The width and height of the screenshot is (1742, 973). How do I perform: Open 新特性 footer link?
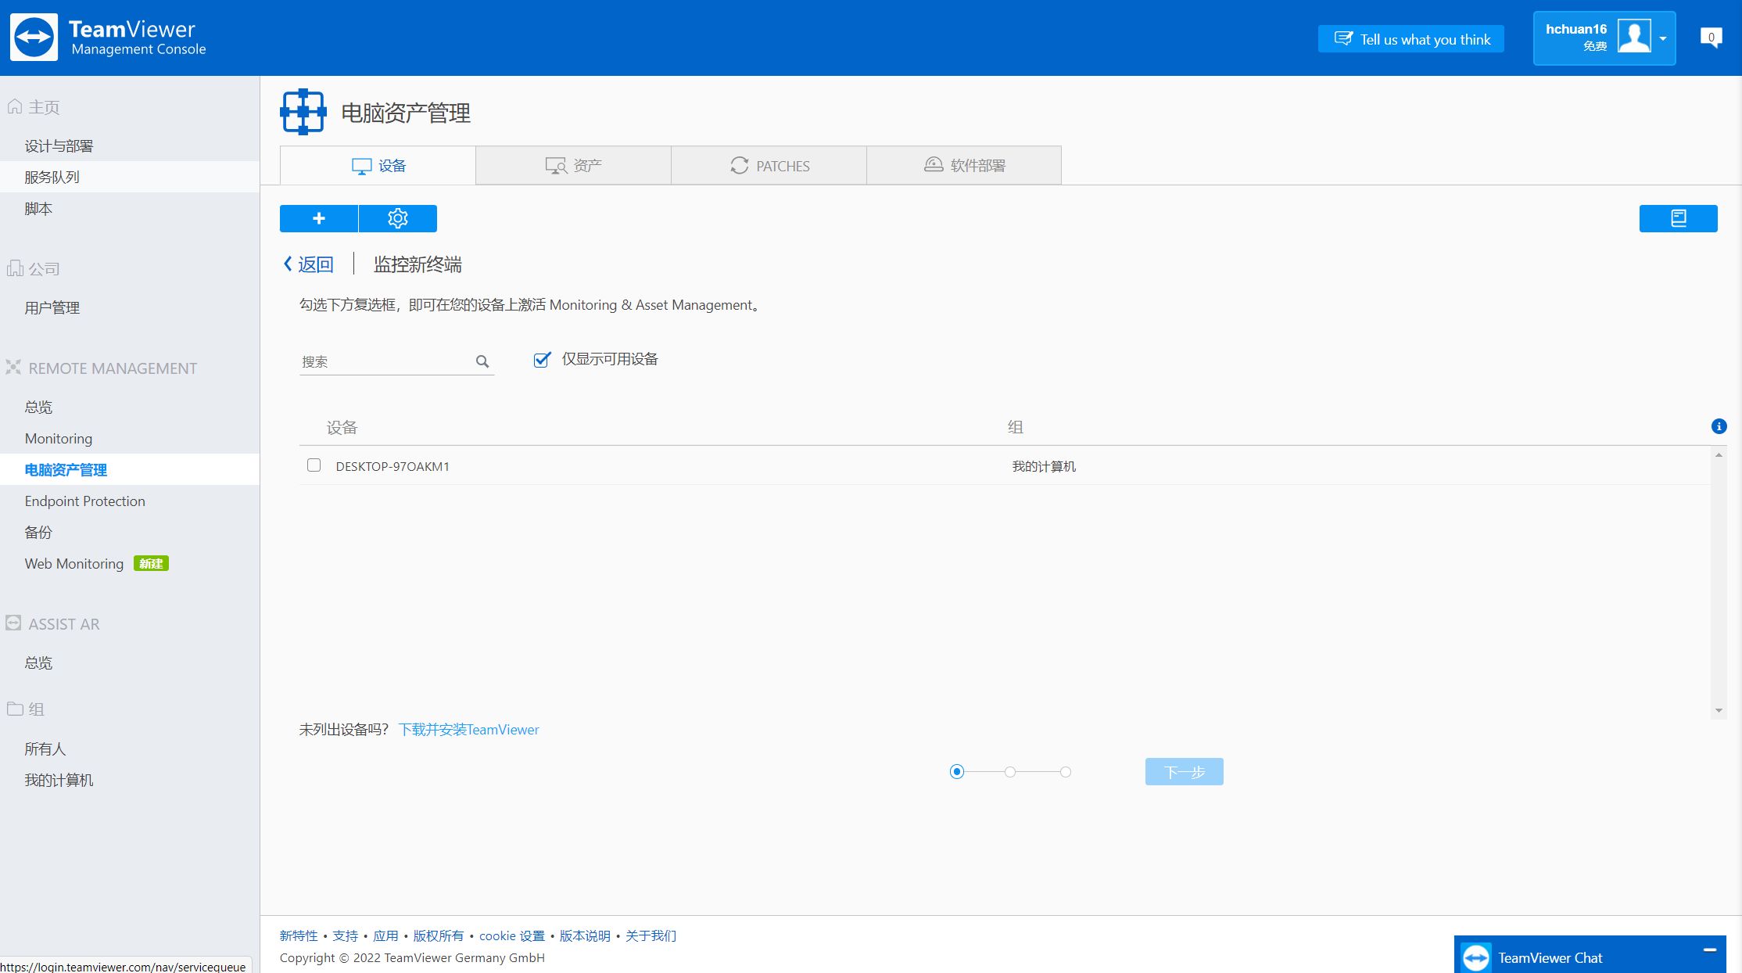[x=299, y=935]
